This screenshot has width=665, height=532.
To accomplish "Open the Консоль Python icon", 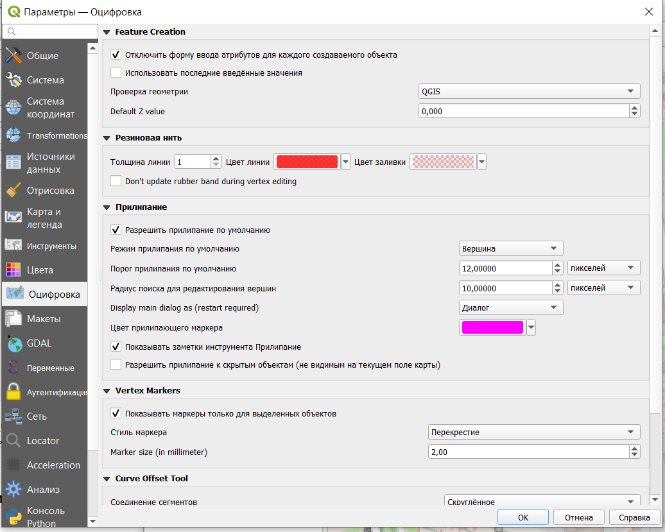I will 13,517.
